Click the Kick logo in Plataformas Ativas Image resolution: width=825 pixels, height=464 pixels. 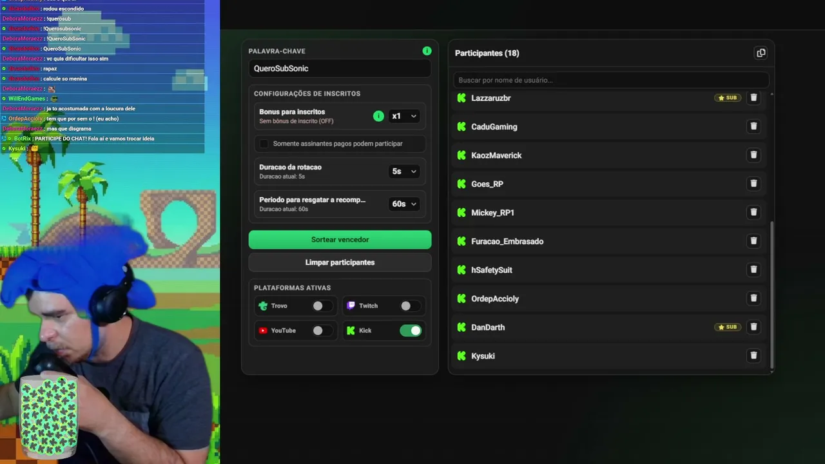point(351,331)
